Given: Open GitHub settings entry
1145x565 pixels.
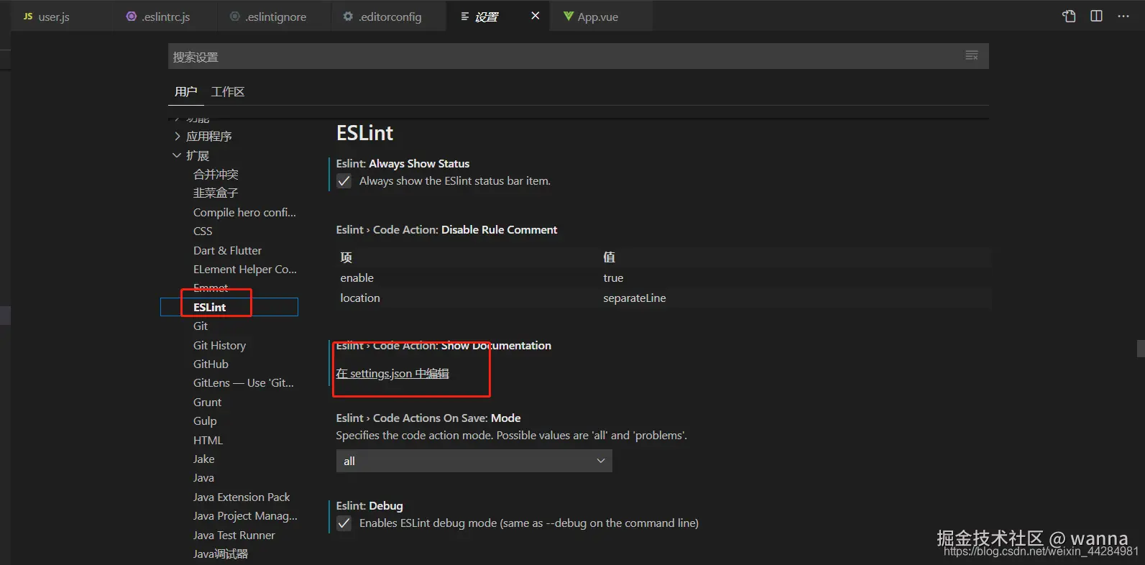Looking at the screenshot, I should click(211, 364).
